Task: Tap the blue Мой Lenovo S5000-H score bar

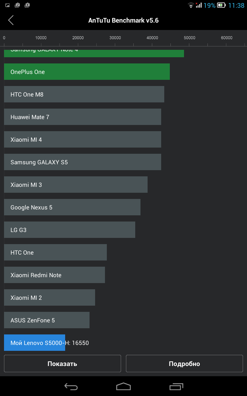Action: tap(35, 343)
